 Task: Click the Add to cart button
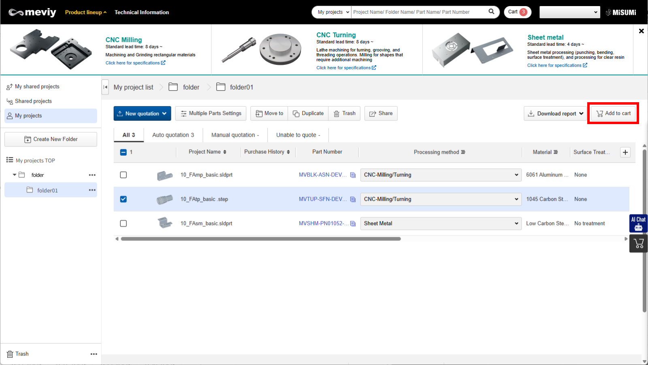pos(613,114)
